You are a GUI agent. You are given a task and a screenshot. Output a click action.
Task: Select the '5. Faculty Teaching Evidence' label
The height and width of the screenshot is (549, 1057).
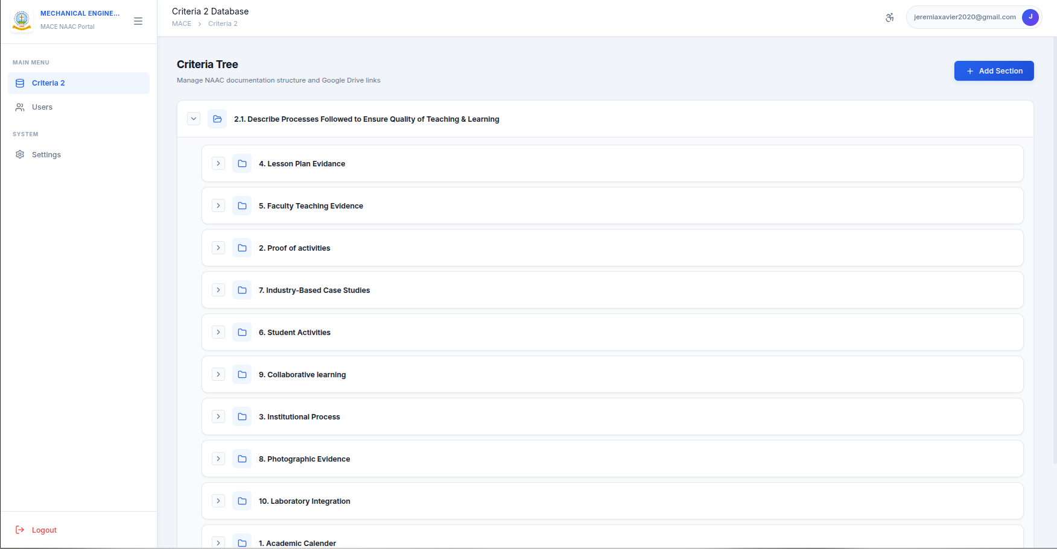[311, 206]
